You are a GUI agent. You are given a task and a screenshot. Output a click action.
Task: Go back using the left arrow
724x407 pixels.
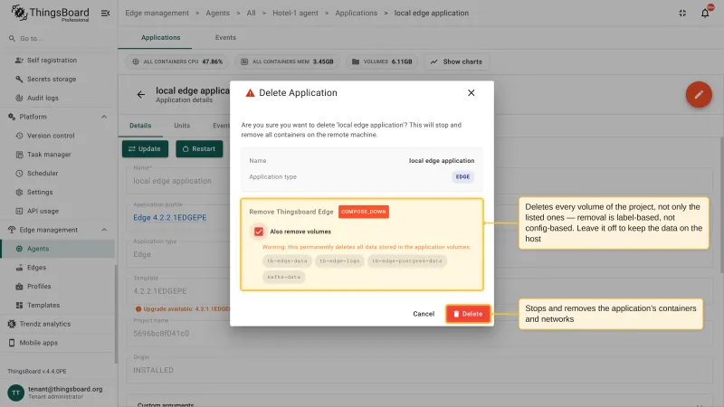141,95
